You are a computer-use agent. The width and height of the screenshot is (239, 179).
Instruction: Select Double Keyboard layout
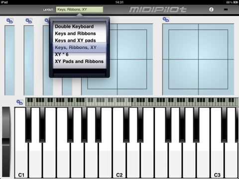(x=74, y=26)
